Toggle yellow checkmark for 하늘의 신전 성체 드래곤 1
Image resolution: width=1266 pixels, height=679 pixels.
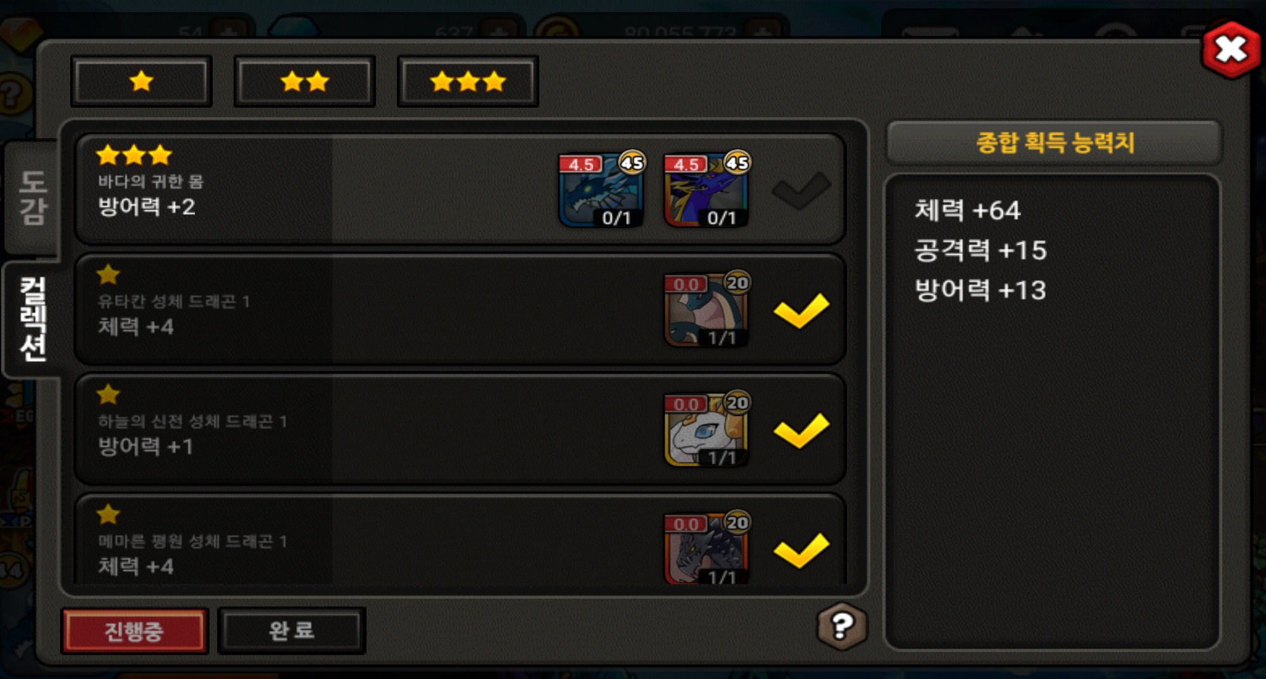[801, 430]
